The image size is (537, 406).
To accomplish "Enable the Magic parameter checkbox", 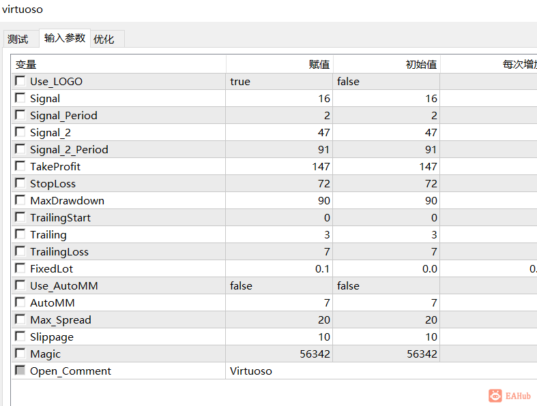I will (x=20, y=354).
